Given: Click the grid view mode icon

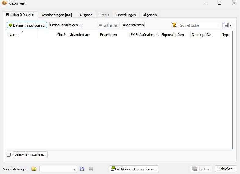Looking at the screenshot, I should point(225,25).
